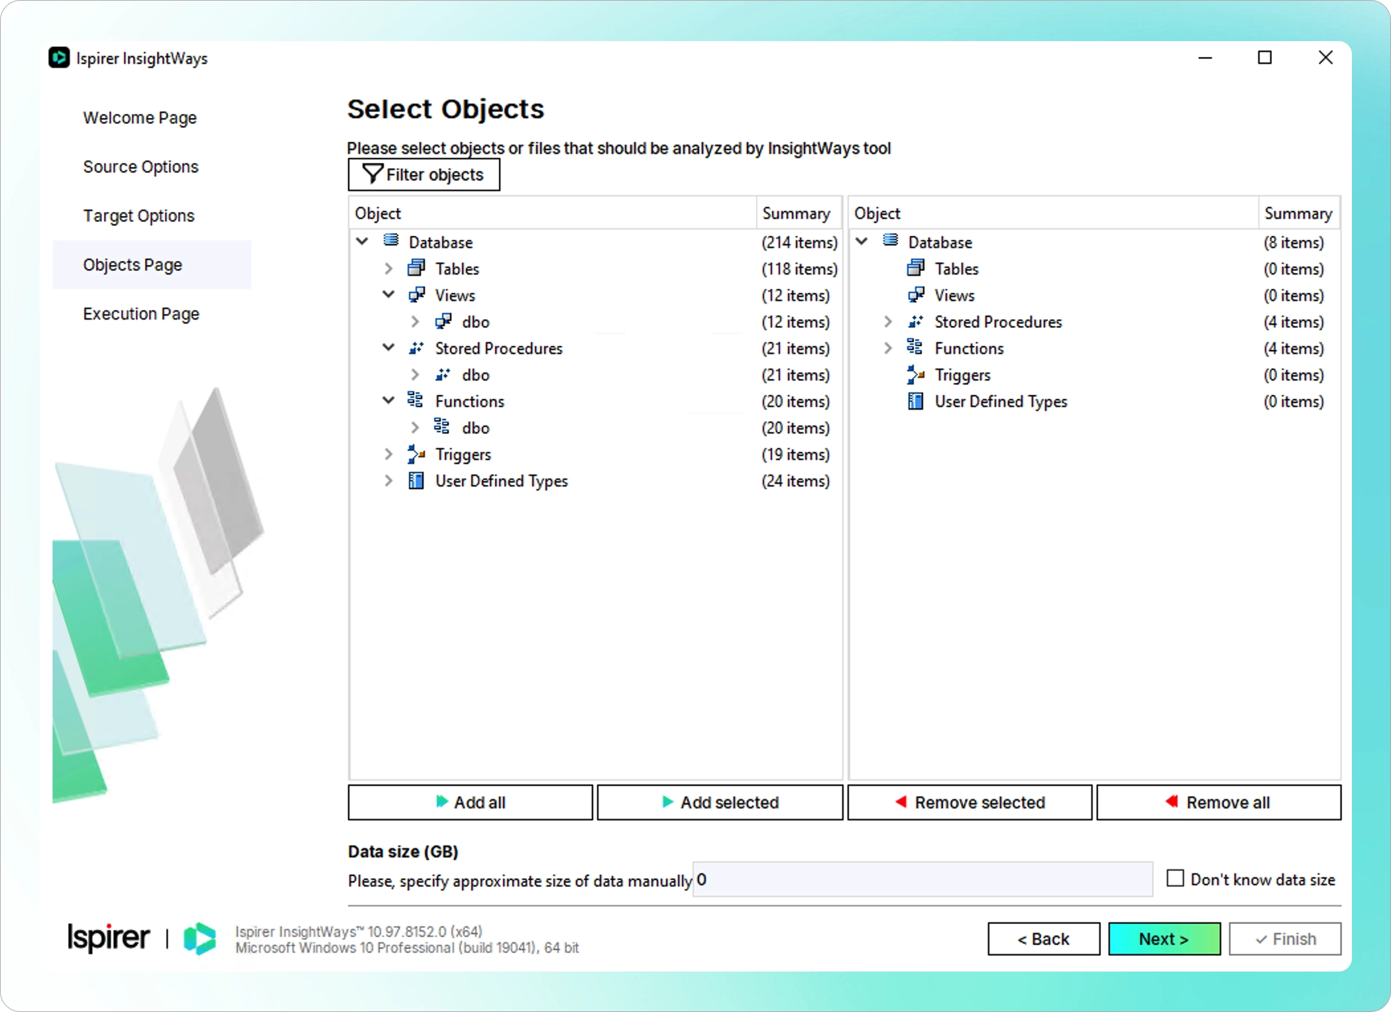Expand the Tables node in left tree
This screenshot has height=1012, width=1391.
tap(389, 268)
